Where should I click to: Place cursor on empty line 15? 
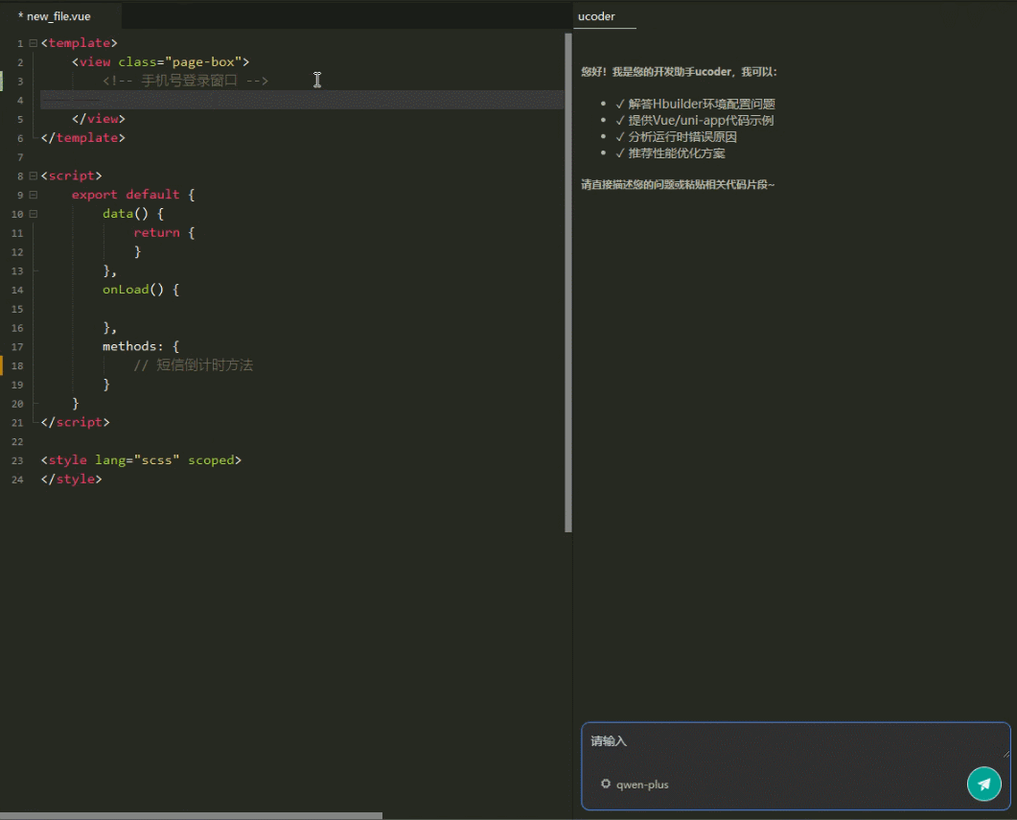[x=288, y=309]
